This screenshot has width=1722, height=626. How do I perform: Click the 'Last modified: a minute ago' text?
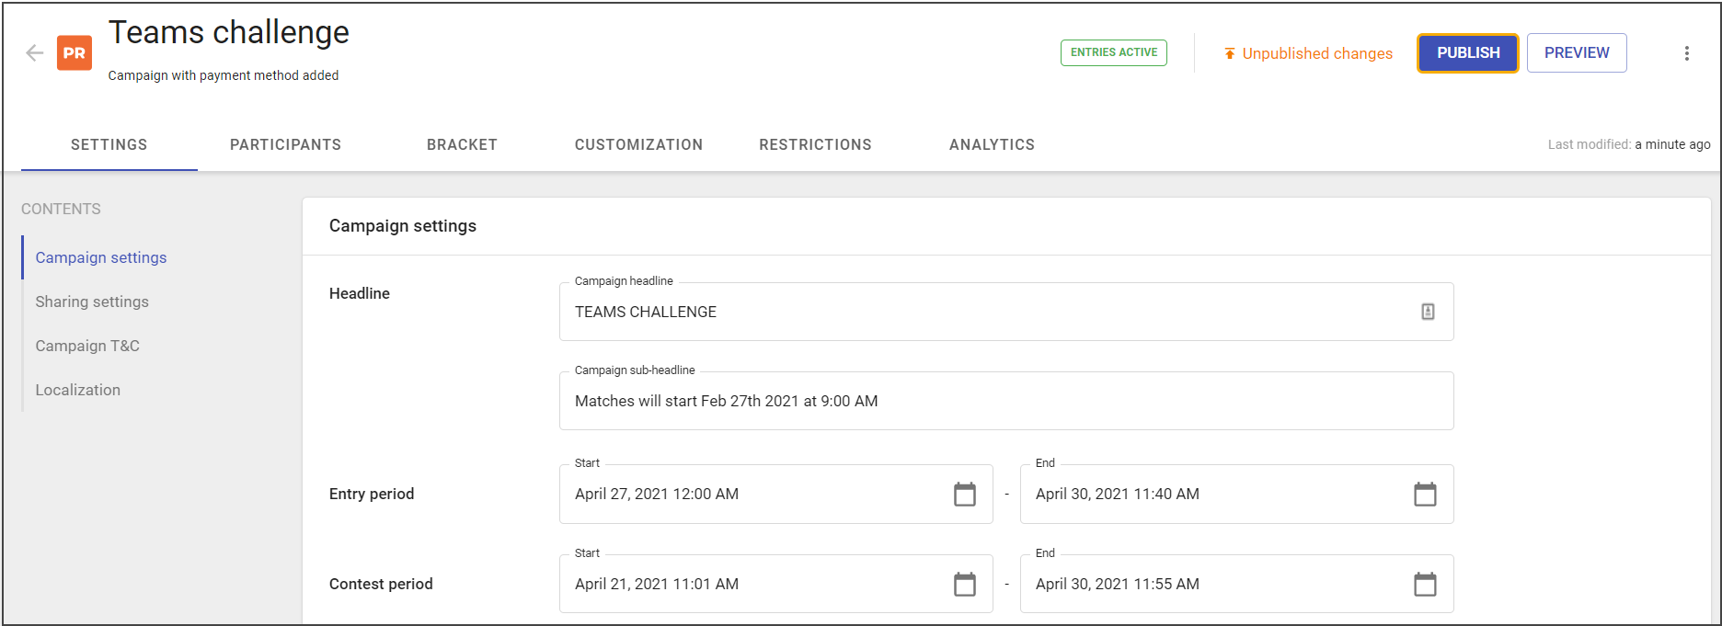tap(1629, 144)
